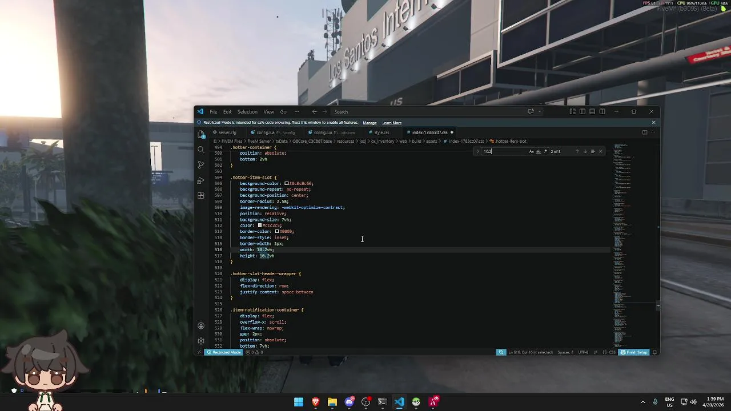Open the Go menu
This screenshot has width=731, height=411.
point(283,112)
